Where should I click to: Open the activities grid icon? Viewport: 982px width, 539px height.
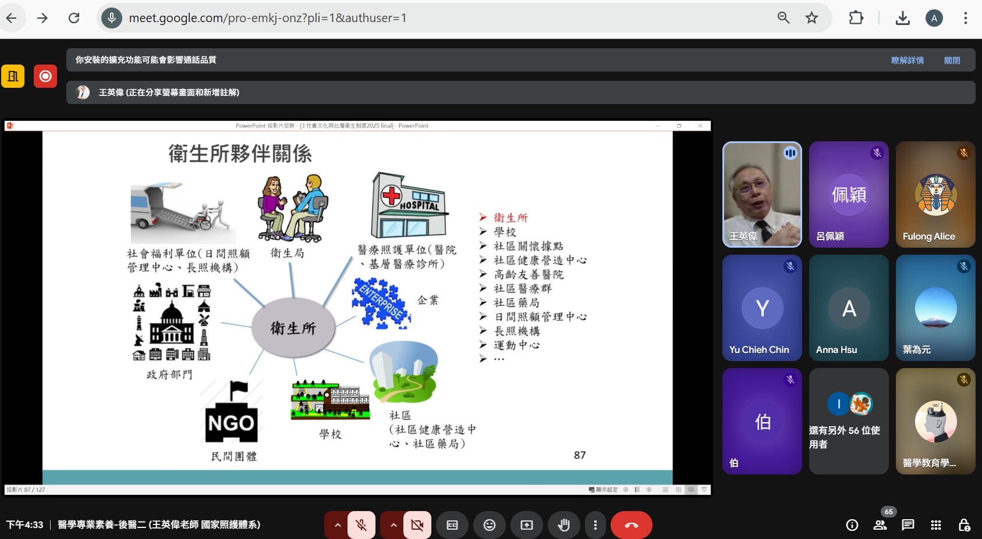936,525
